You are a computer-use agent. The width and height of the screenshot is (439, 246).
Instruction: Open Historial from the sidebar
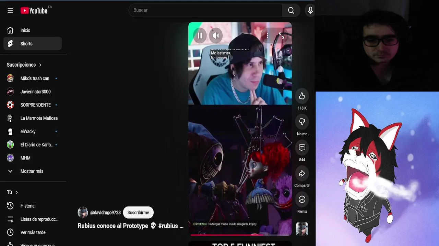(x=33, y=206)
